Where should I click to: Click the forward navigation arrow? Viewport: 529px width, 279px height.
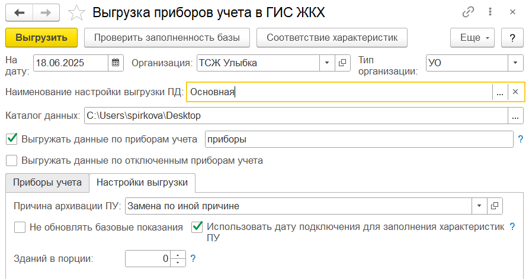point(46,13)
